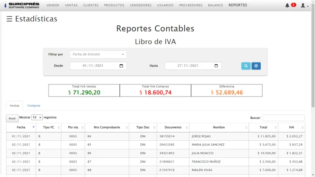Open PRODUCTOS in the navbar

tap(114, 5)
